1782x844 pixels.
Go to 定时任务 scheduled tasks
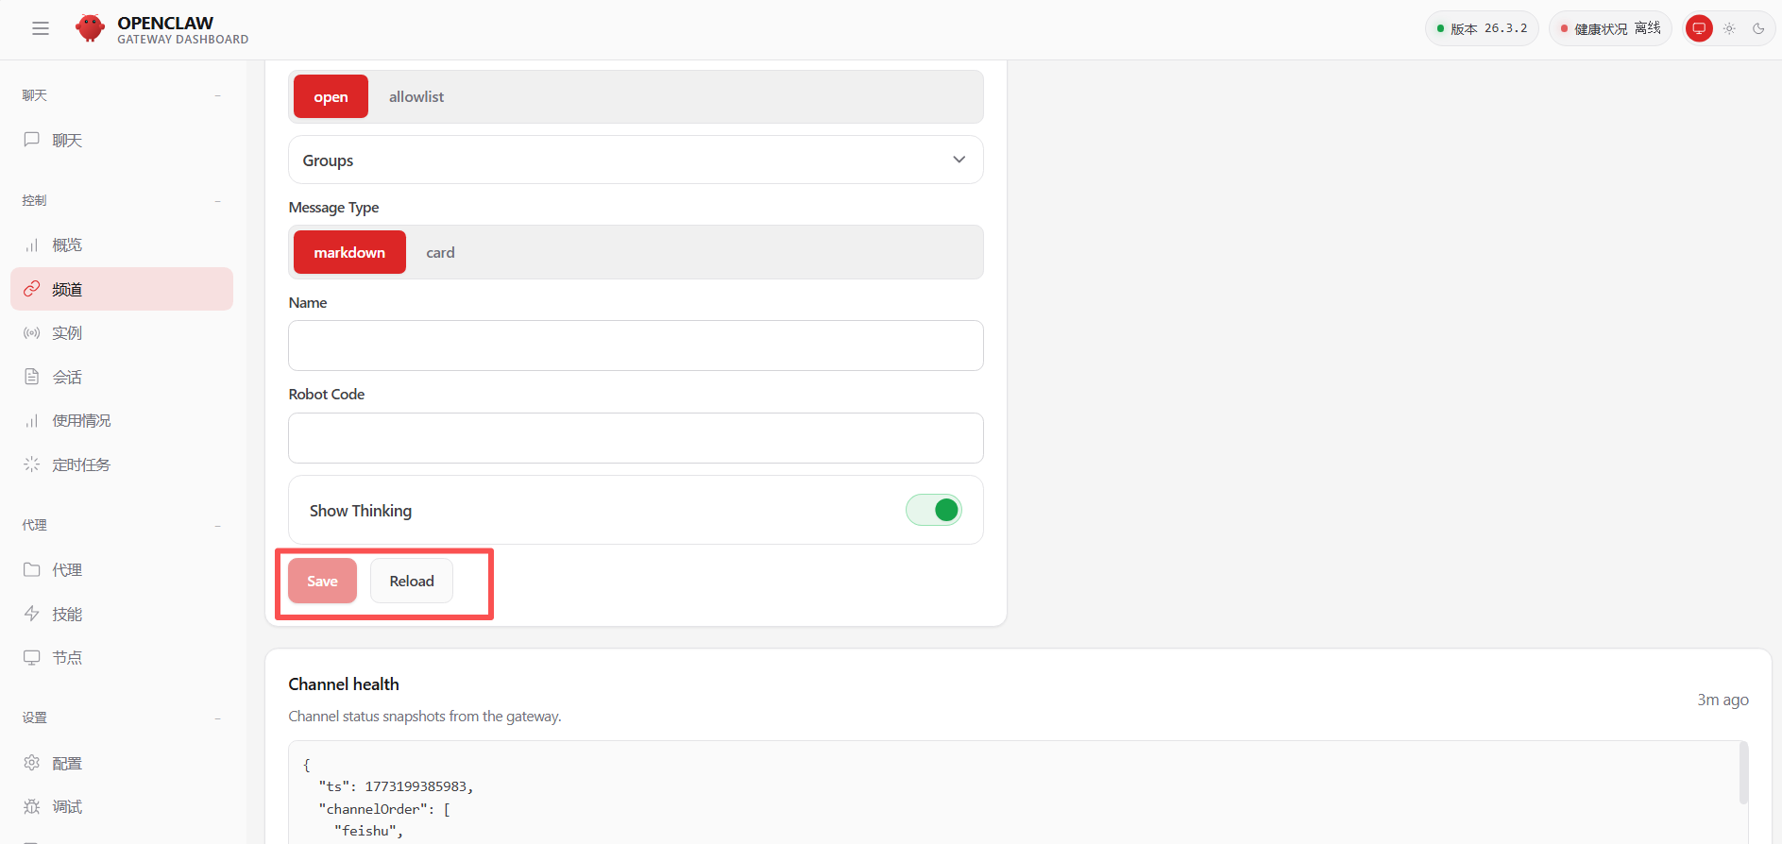coord(81,464)
